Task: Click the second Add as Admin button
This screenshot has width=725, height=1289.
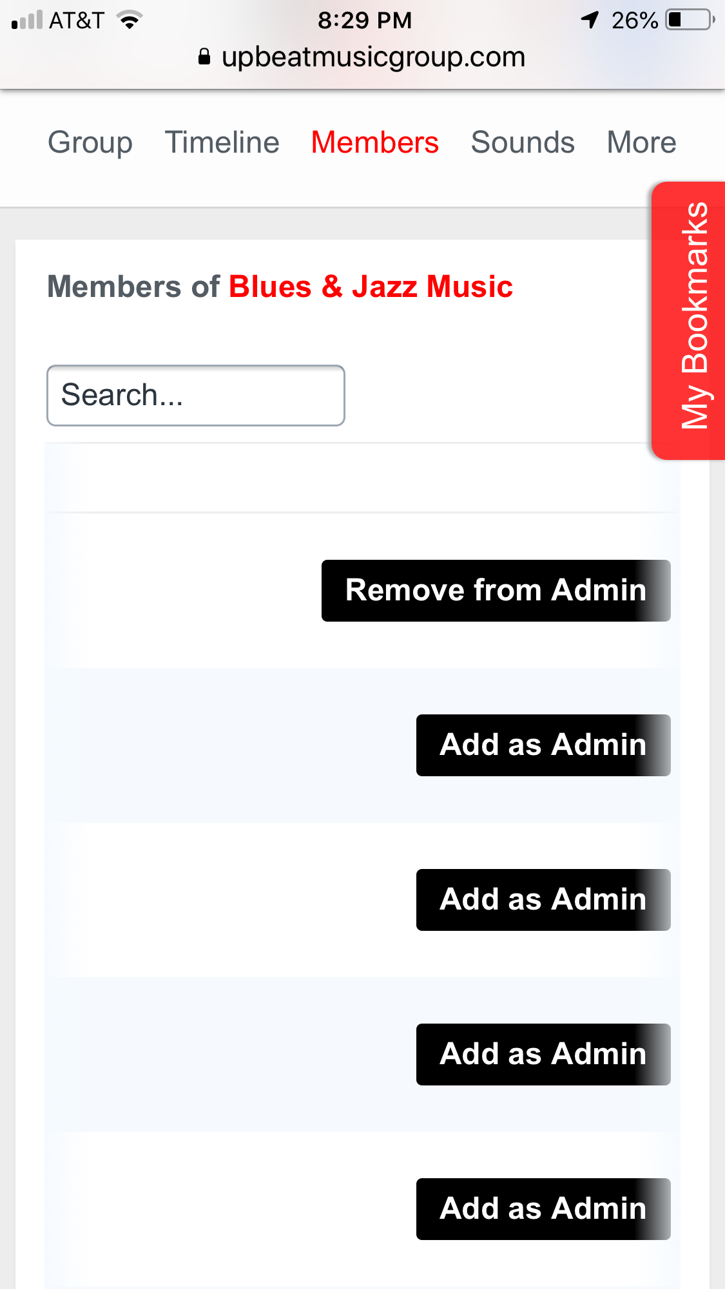Action: (543, 900)
